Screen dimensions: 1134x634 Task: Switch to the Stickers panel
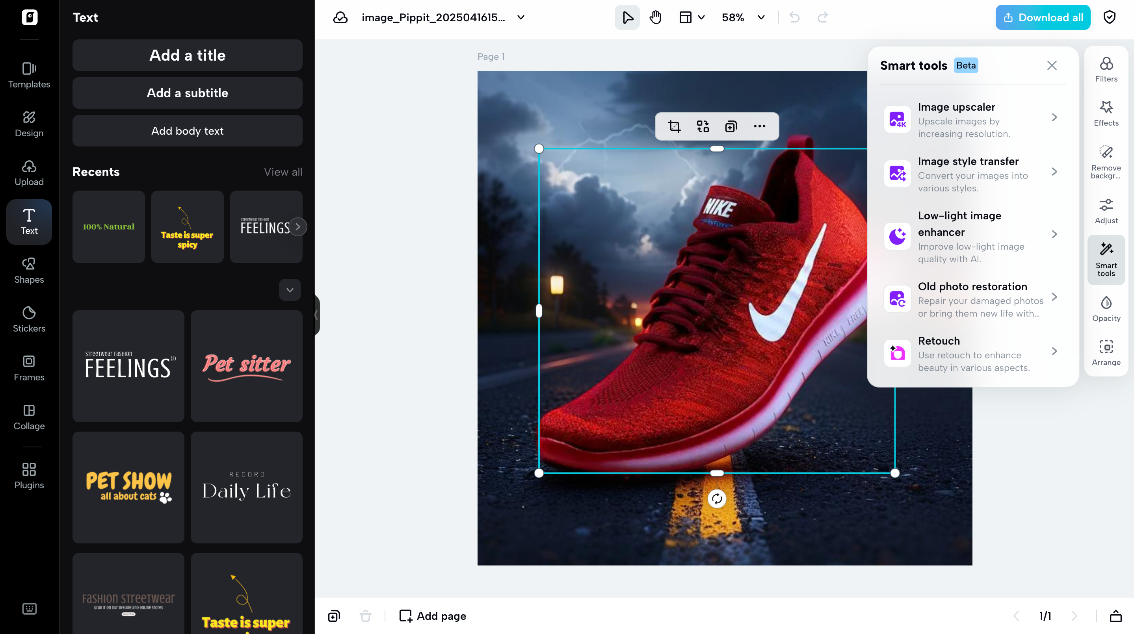[x=29, y=319]
